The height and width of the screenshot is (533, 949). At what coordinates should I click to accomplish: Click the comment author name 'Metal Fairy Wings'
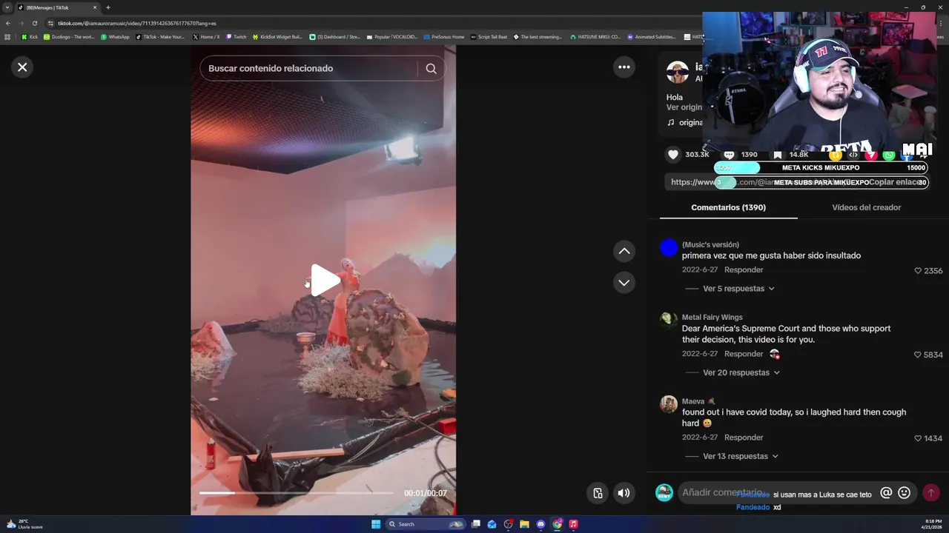pos(712,318)
